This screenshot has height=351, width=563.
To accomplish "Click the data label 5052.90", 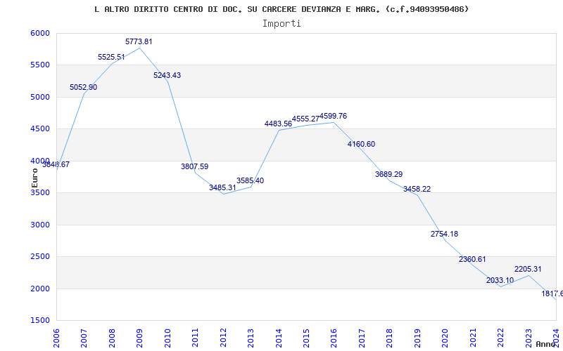I will (83, 87).
